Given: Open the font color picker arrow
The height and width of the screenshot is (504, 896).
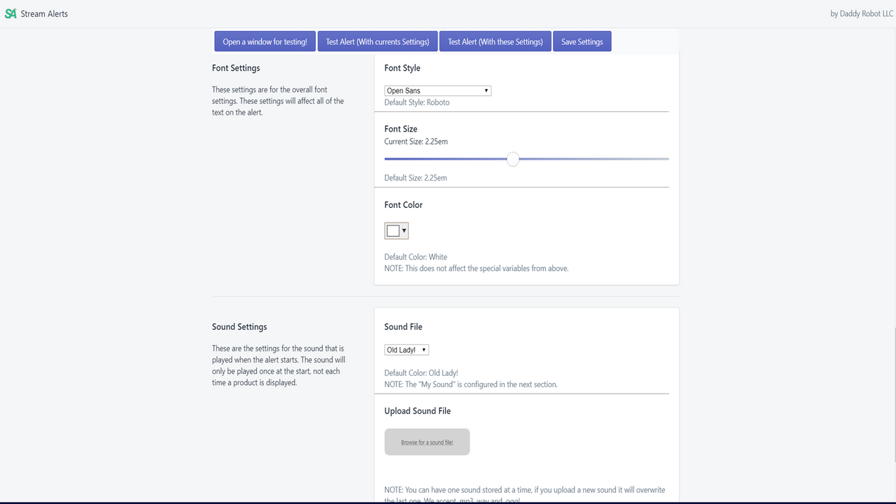Looking at the screenshot, I should (404, 231).
